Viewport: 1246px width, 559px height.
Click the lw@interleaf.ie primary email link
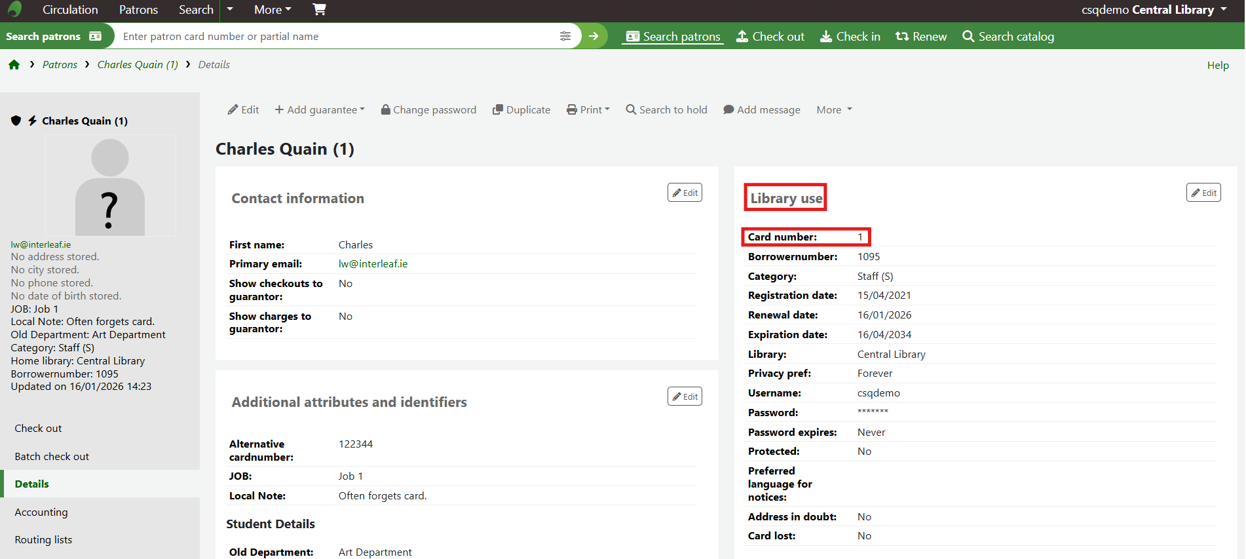[x=373, y=264]
